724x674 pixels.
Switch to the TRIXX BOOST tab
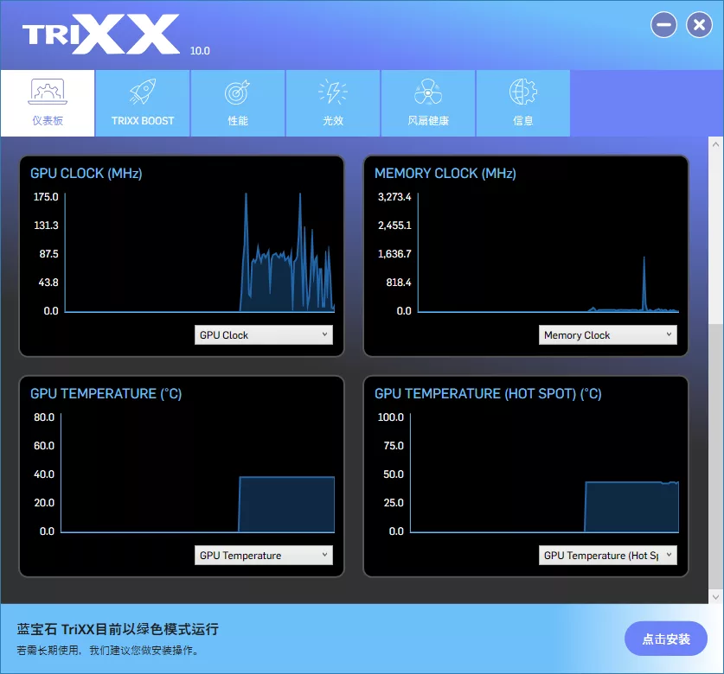143,104
